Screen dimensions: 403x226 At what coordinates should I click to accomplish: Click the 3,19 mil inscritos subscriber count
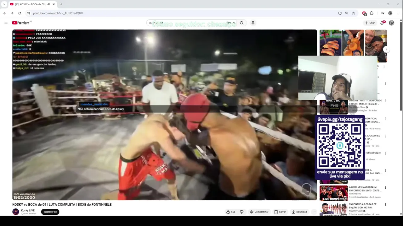click(29, 214)
